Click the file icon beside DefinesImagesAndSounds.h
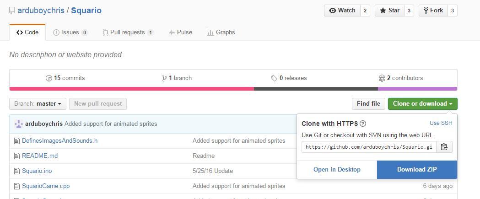 (17, 141)
